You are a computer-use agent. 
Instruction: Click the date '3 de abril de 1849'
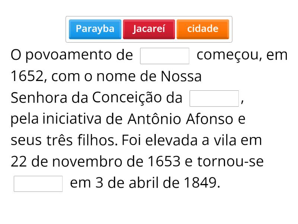[x=156, y=183]
